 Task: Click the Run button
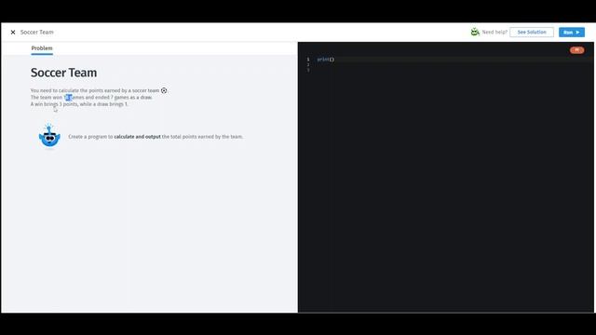[571, 33]
